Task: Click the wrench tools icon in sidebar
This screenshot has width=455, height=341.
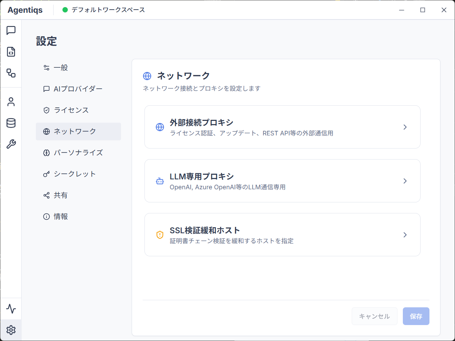Action: click(11, 144)
